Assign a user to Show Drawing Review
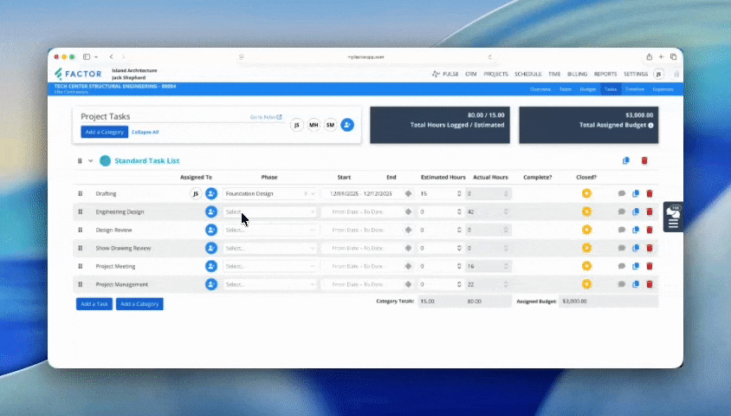The height and width of the screenshot is (416, 731). click(211, 248)
